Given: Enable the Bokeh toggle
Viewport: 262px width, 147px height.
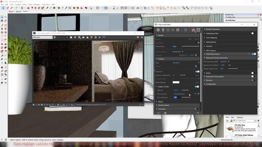Looking at the screenshot, I should point(253,73).
